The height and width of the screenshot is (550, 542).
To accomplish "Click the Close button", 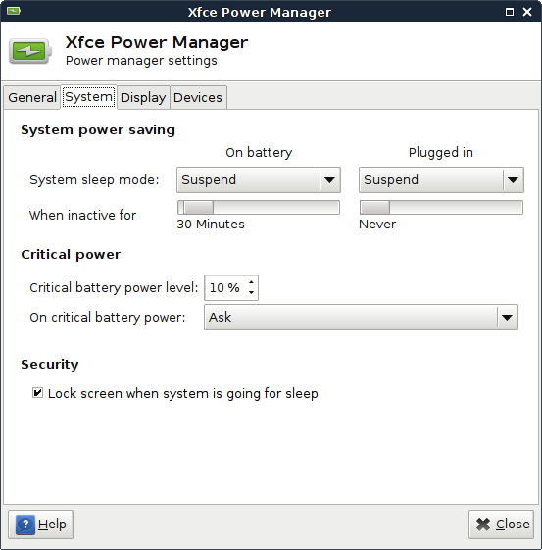I will point(502,525).
